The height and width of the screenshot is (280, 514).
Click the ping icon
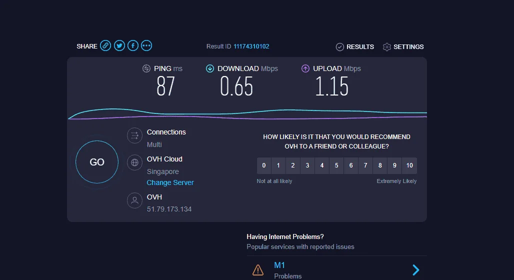pos(146,68)
